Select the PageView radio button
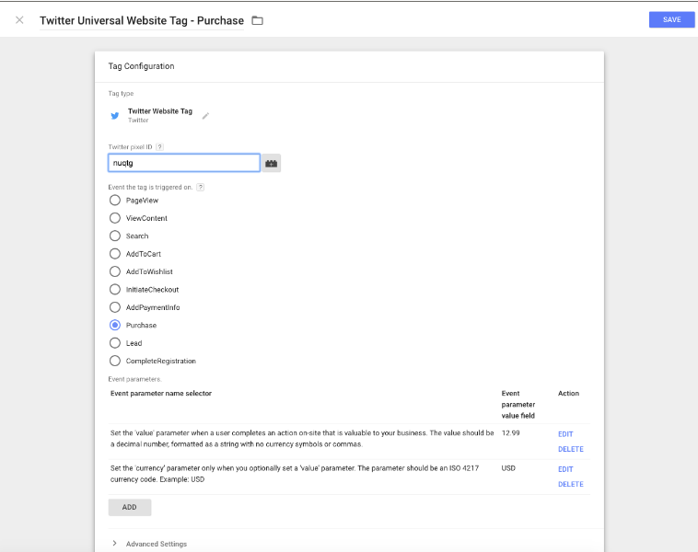The image size is (698, 552). coord(115,200)
